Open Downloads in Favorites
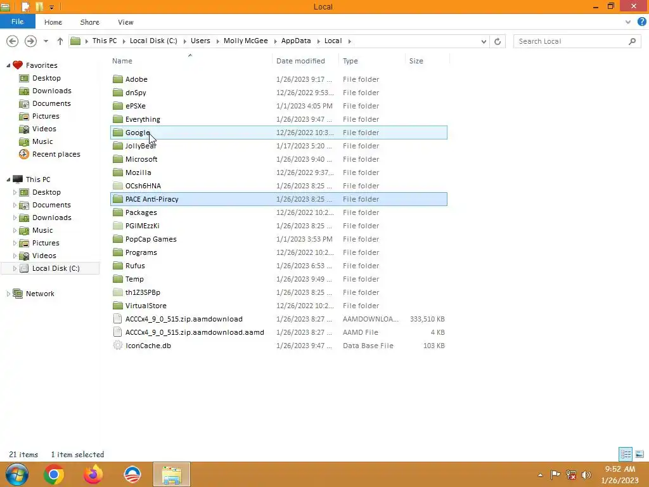 pyautogui.click(x=51, y=91)
